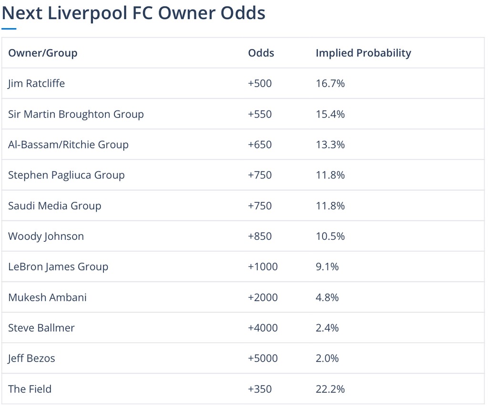Click the LeBron James Group name

tap(58, 267)
